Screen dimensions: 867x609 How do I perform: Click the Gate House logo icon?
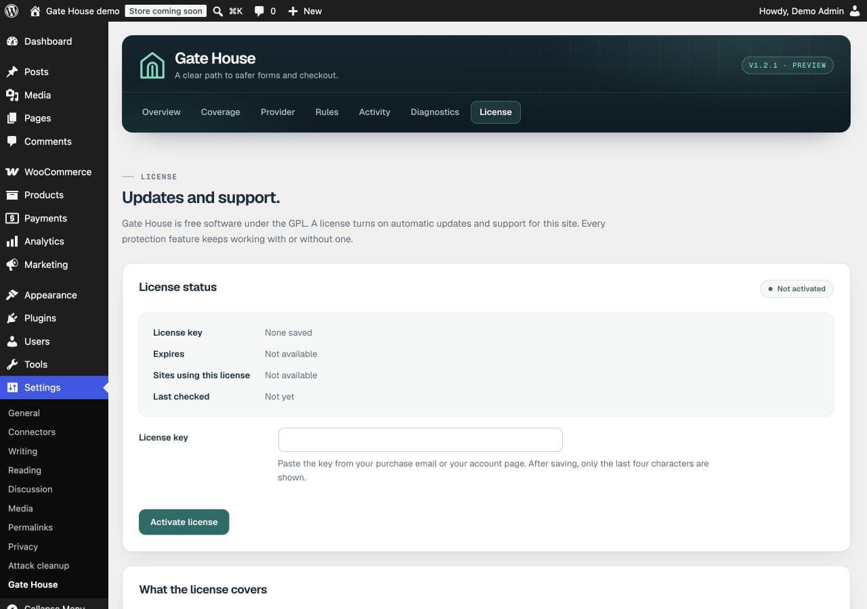[152, 66]
